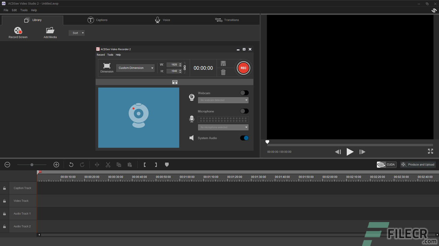
Task: Turn off System Audio switch
Action: (x=244, y=138)
